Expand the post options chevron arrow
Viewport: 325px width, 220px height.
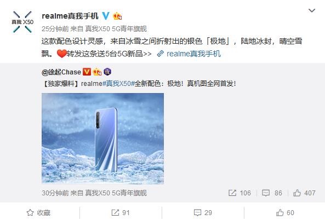pos(311,10)
